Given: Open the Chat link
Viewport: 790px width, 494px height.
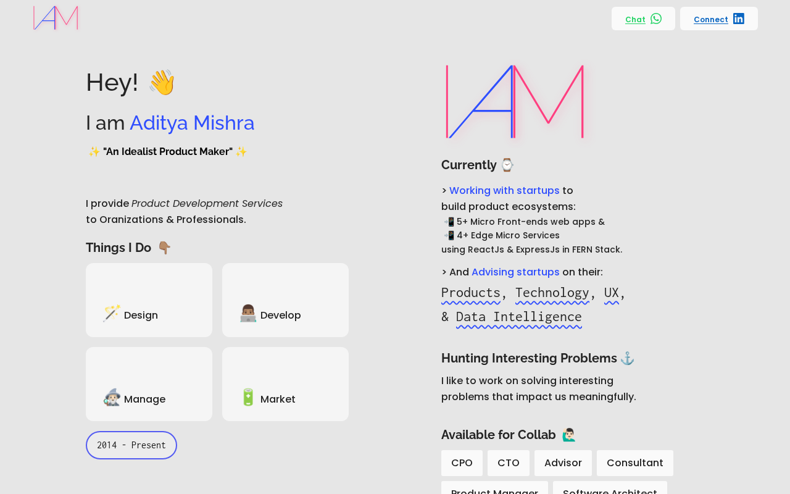Looking at the screenshot, I should (635, 20).
